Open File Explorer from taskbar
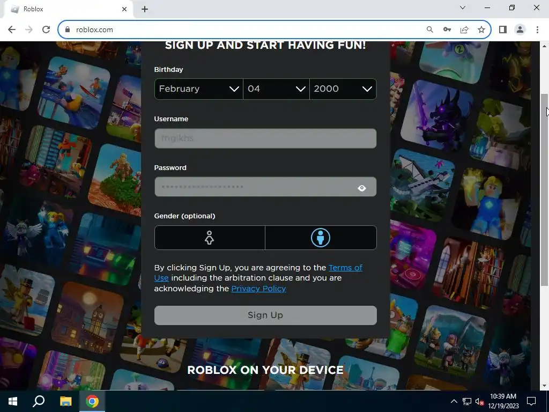 click(x=65, y=401)
